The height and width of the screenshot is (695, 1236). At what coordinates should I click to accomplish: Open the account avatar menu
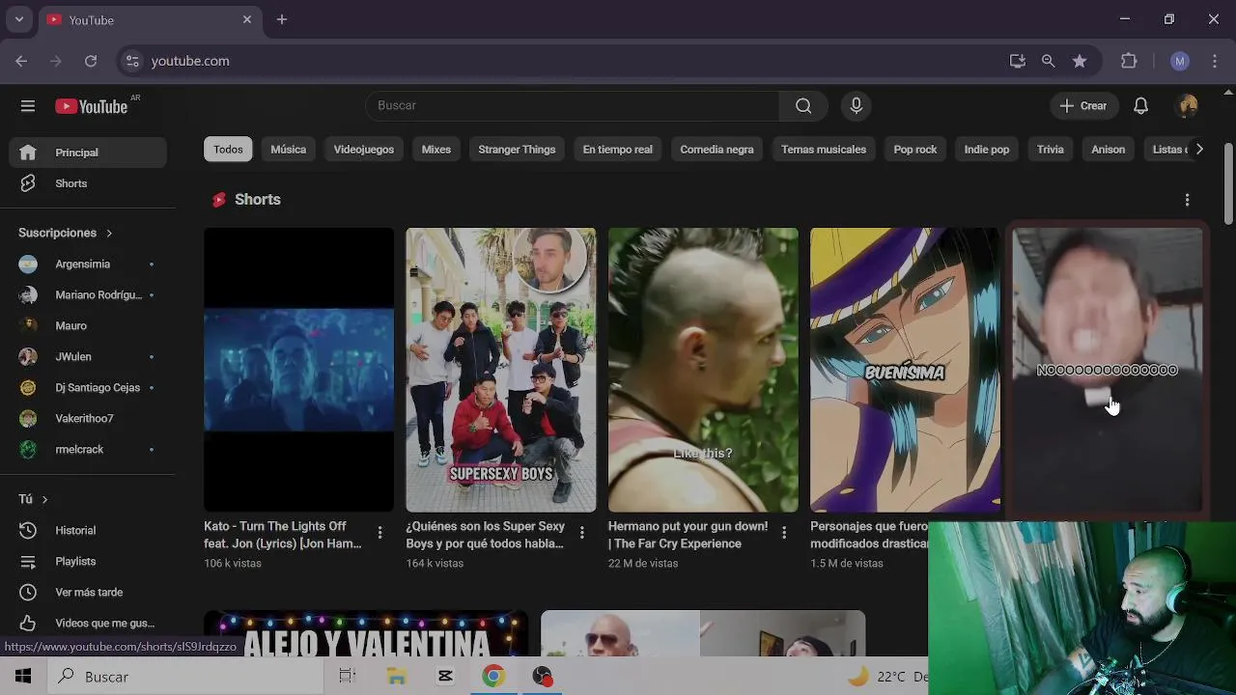(x=1188, y=106)
